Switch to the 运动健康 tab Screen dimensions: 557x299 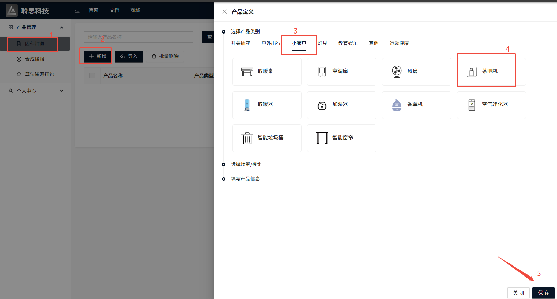[x=399, y=43]
